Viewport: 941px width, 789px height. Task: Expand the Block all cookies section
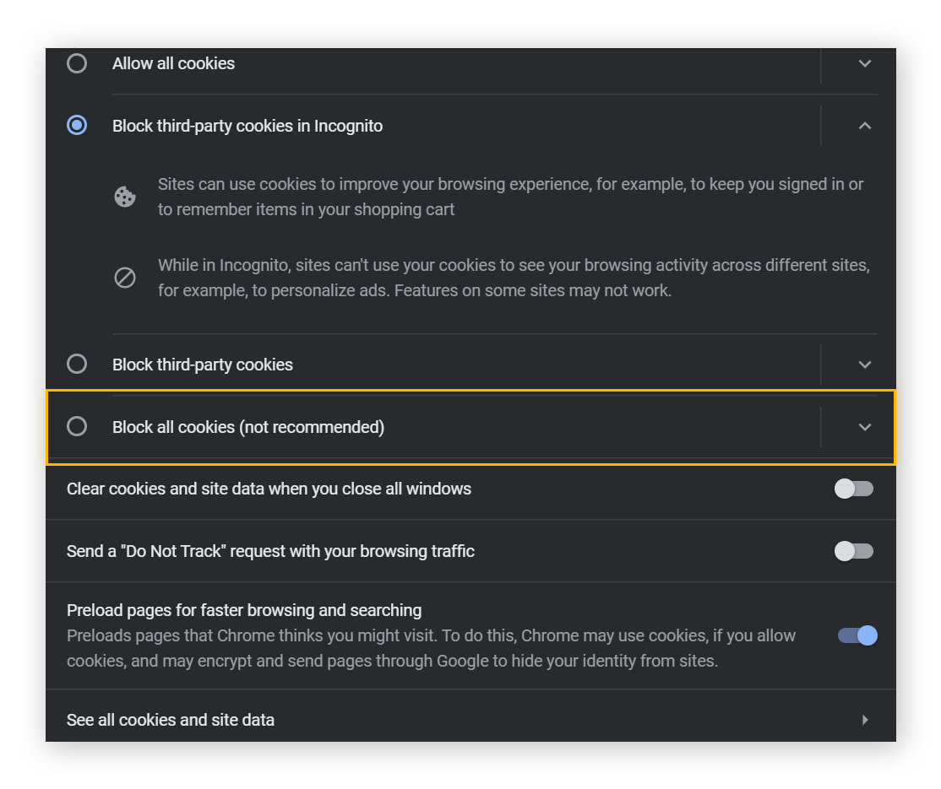point(864,426)
